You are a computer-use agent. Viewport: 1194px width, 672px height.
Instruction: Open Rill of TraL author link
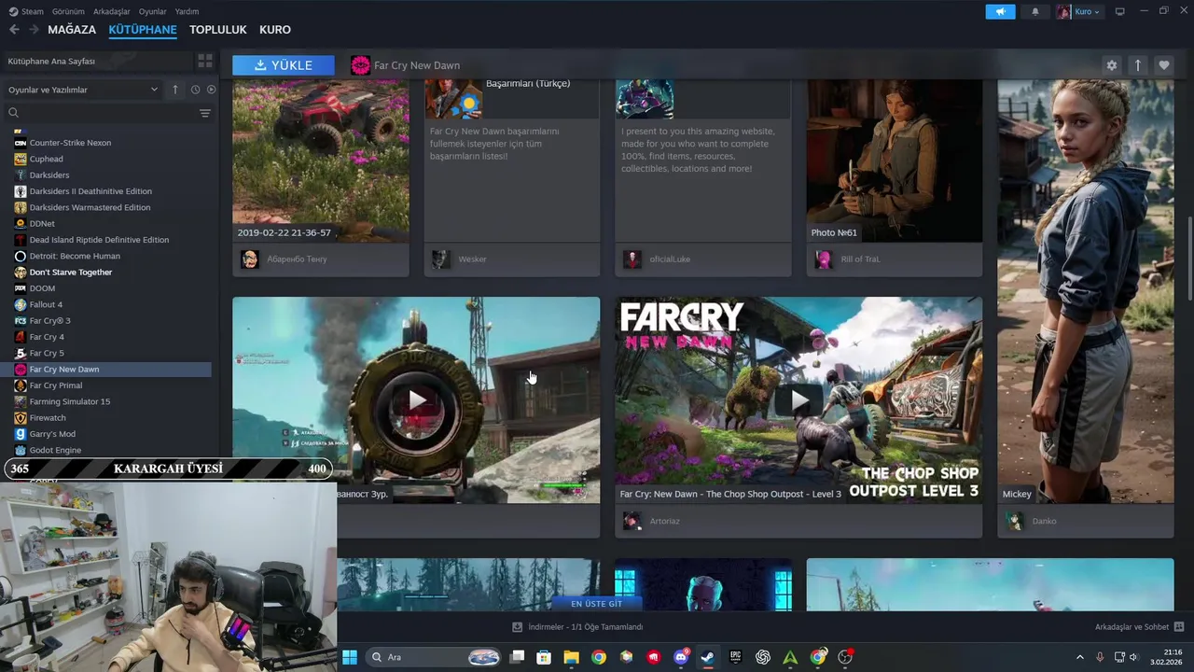pyautogui.click(x=860, y=259)
